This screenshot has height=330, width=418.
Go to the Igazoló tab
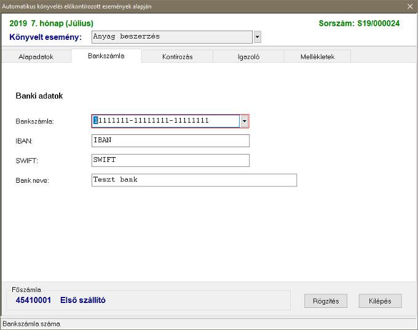(248, 56)
